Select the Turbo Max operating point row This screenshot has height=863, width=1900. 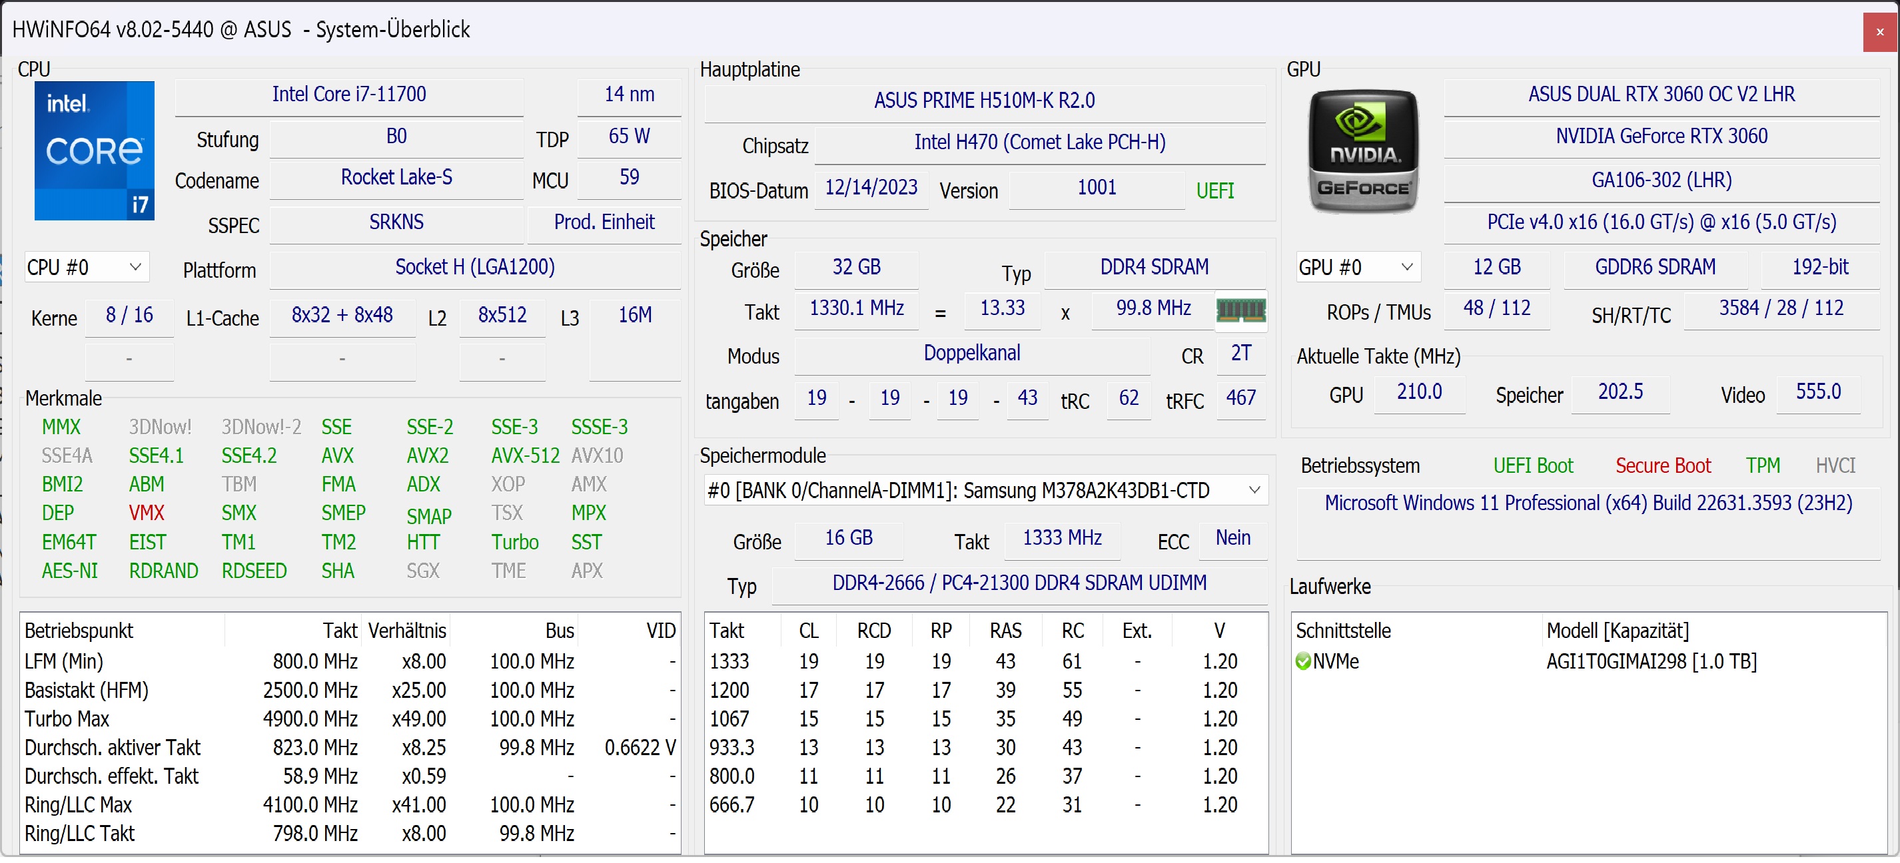coord(67,719)
